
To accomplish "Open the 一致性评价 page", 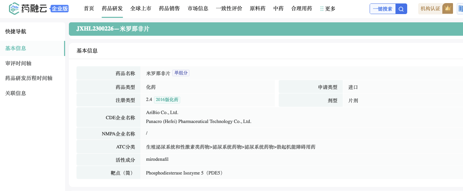I will point(229,9).
